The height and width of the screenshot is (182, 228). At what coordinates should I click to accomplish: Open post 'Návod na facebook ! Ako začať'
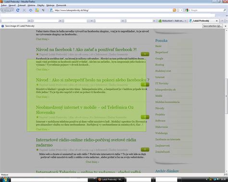(86, 49)
